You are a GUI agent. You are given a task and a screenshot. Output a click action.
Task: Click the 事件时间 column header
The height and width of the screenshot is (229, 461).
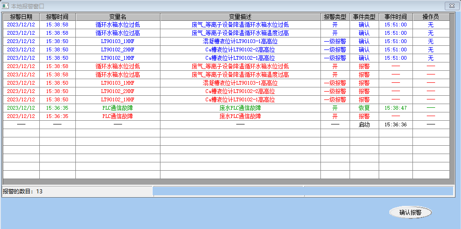395,17
